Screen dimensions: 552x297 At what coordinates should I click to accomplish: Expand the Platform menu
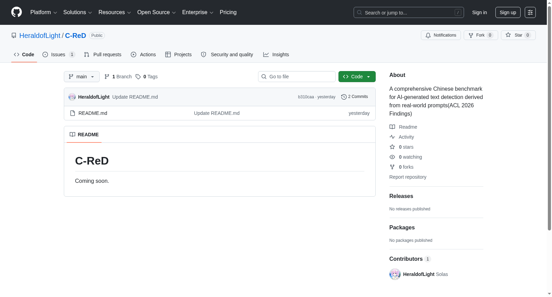(44, 12)
